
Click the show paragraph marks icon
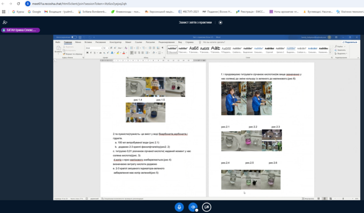(163, 48)
